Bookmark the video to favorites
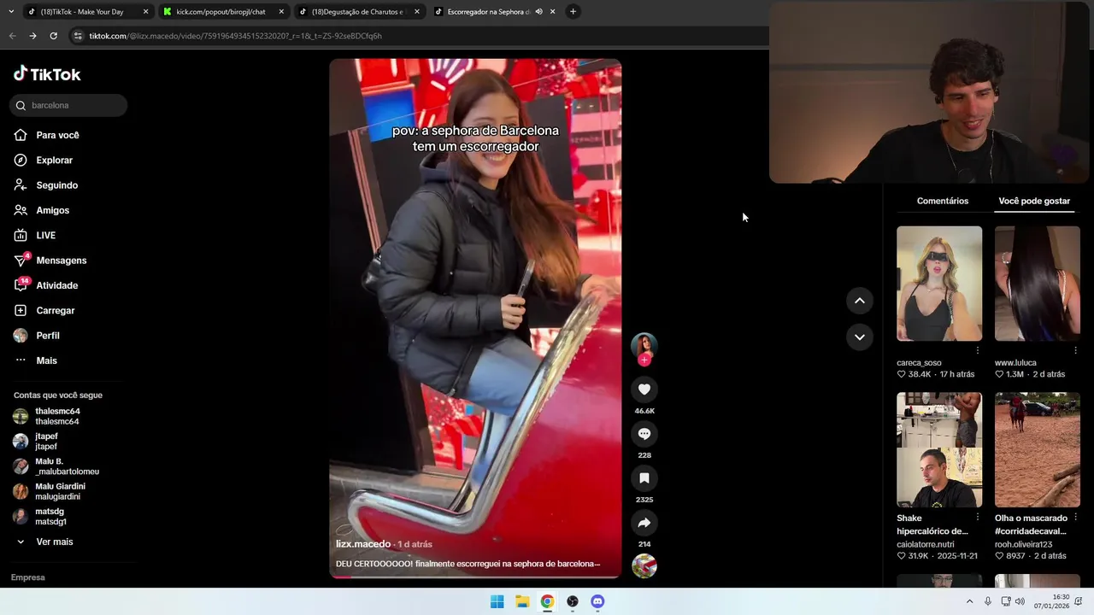This screenshot has height=615, width=1094. 644,478
